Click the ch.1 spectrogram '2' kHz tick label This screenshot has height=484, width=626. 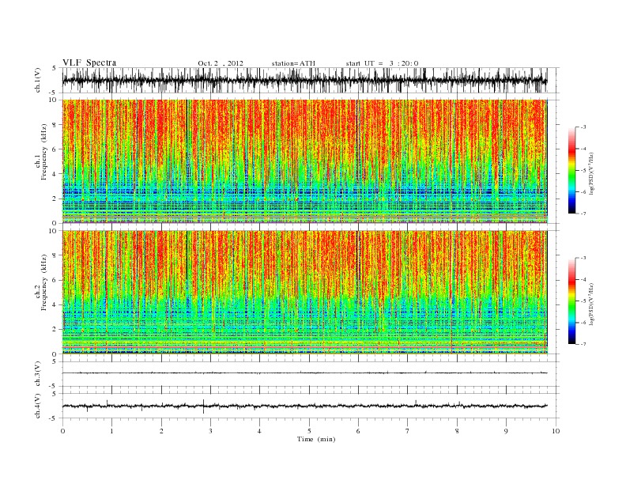[x=55, y=199]
